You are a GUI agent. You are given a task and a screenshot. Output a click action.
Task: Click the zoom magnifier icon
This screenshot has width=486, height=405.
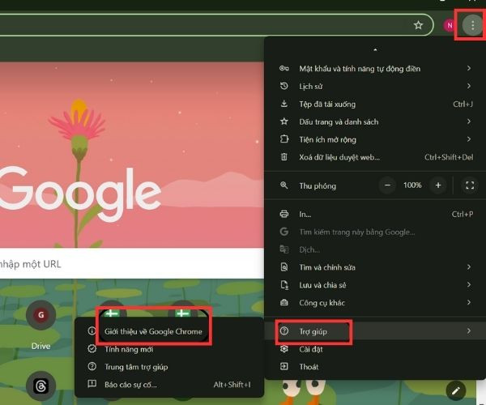284,185
